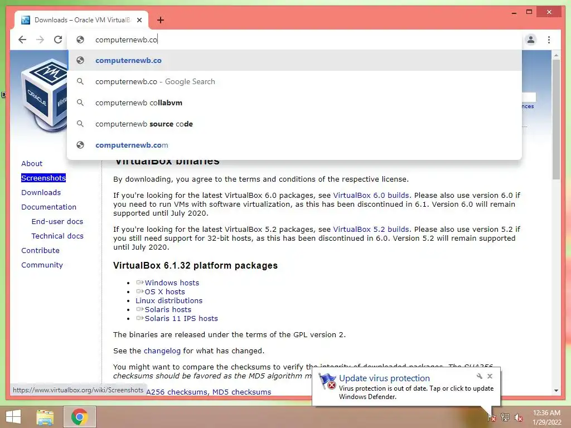Screen dimensions: 571x428
Task: Open the Technical docs link
Action: click(x=57, y=236)
